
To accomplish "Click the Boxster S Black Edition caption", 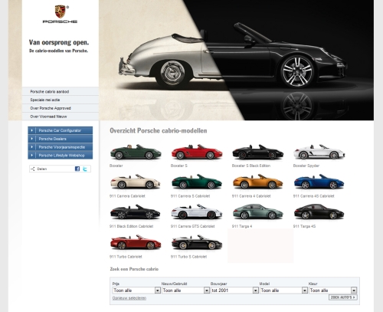I will 251,166.
